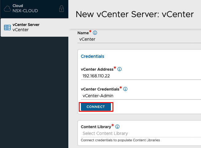Focus the Name field containing vCenter
Viewport: 201px width, 148px height.
click(139, 39)
